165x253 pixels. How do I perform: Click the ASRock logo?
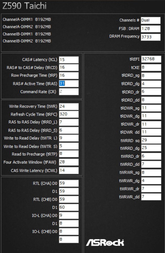[105, 242]
